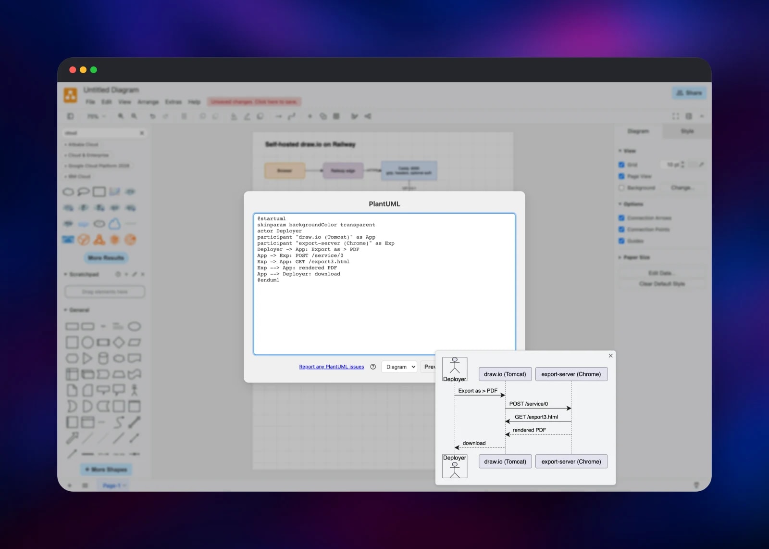Close the PlantUML preview popup
769x549 pixels.
[x=610, y=356]
